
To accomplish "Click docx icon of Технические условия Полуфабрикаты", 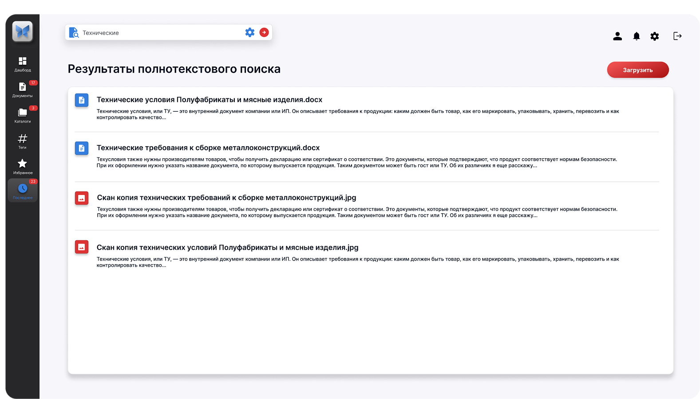I will 82,100.
